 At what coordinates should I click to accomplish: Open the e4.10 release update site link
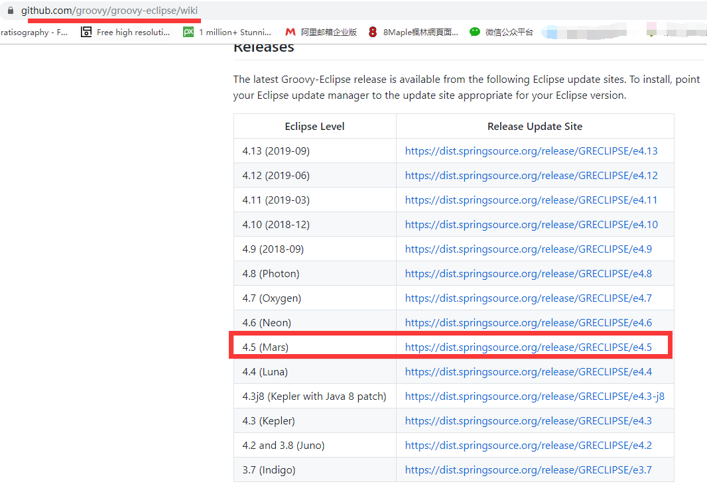[531, 225]
